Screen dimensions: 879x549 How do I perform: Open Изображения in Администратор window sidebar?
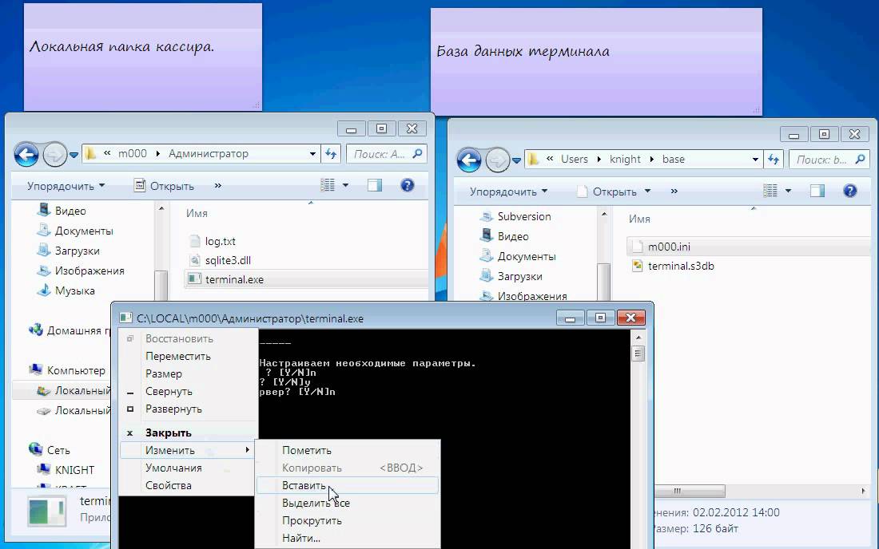[x=89, y=271]
